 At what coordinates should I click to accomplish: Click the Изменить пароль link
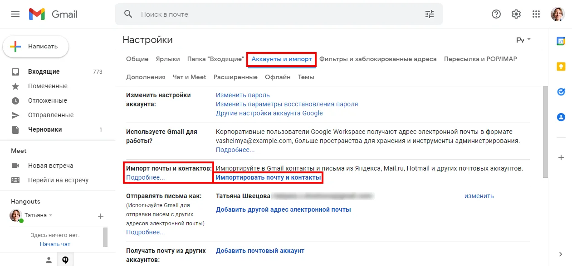click(x=243, y=95)
